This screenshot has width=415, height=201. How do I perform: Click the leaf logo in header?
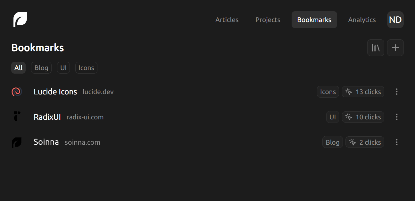20,20
